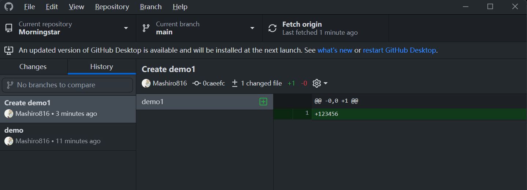The image size is (527, 190).
Task: Select the demo1 file in changed files
Action: [198, 102]
